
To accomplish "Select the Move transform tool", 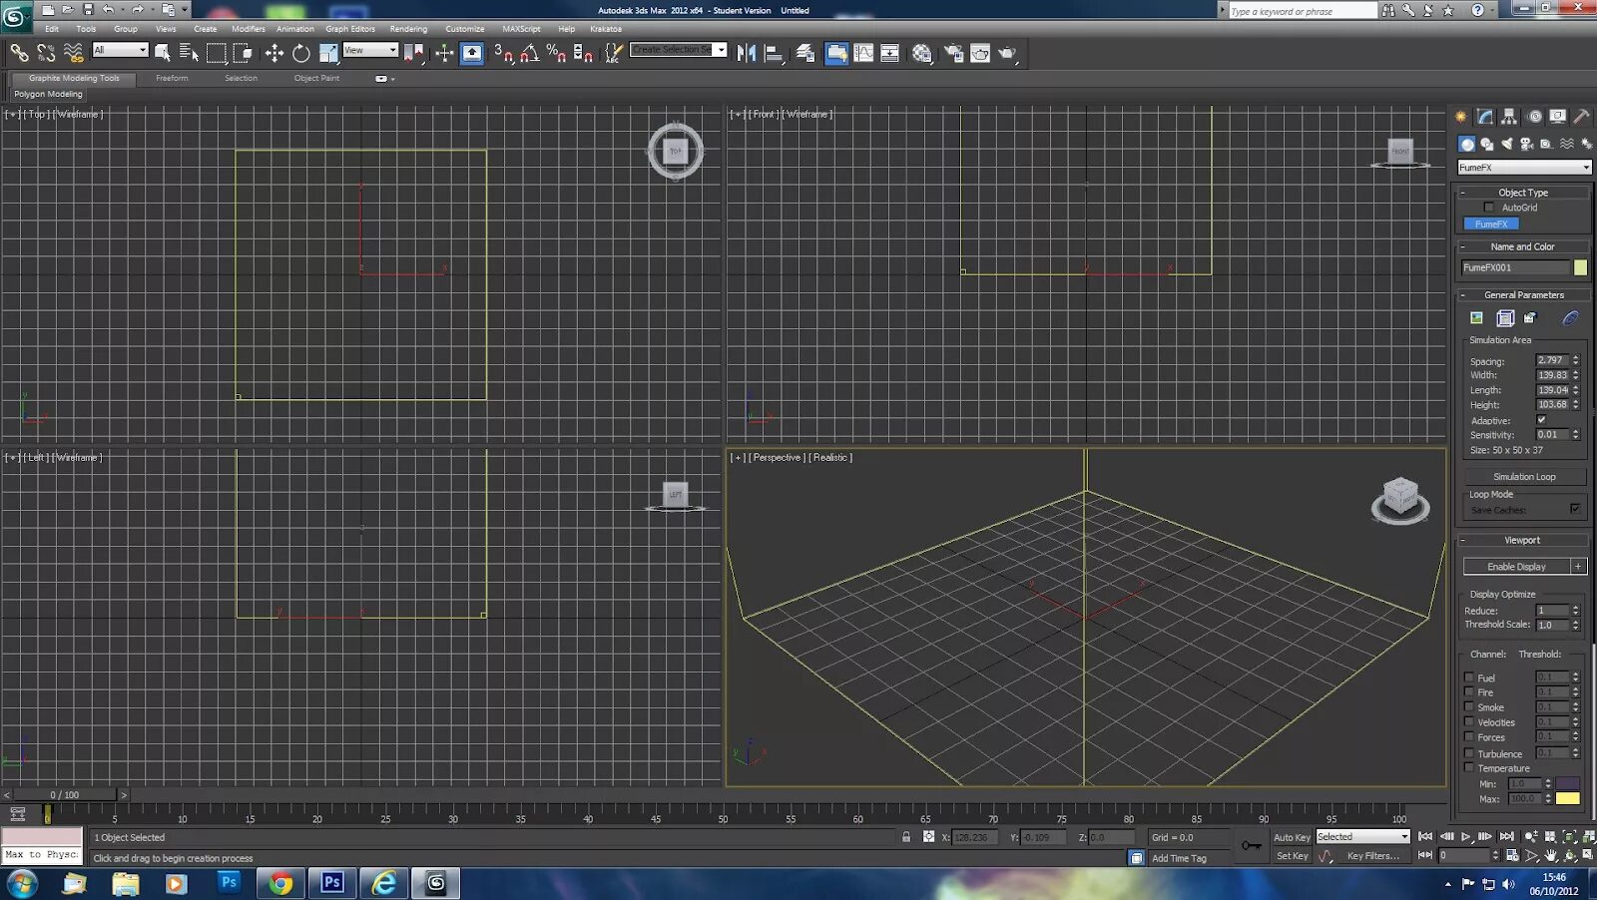I will coord(274,54).
